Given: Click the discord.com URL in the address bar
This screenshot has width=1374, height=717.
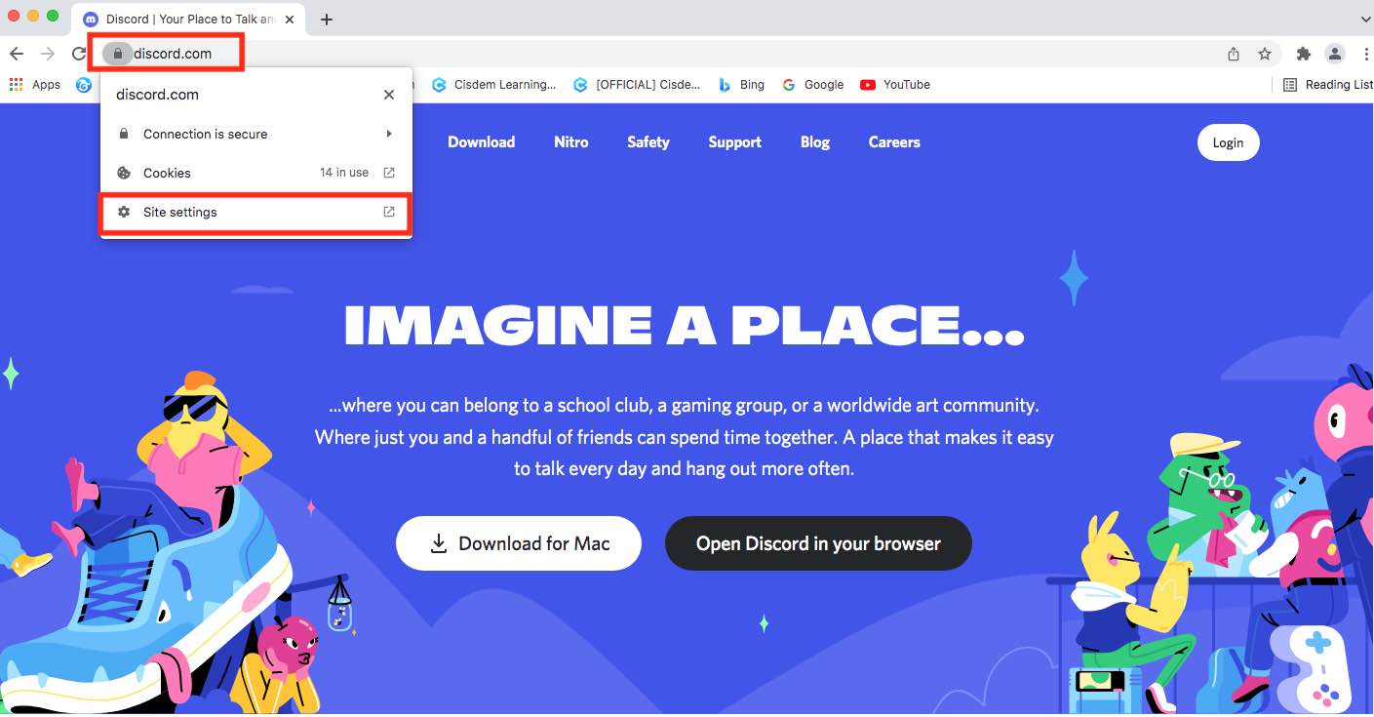Looking at the screenshot, I should pyautogui.click(x=173, y=54).
